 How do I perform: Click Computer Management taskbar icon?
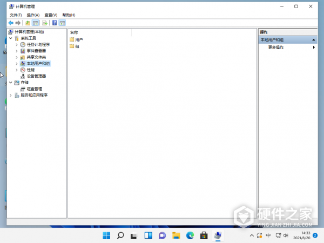(x=218, y=235)
